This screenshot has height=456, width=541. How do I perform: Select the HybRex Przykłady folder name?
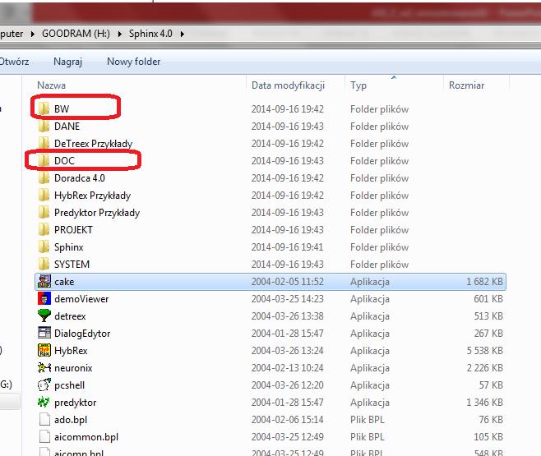(x=92, y=196)
